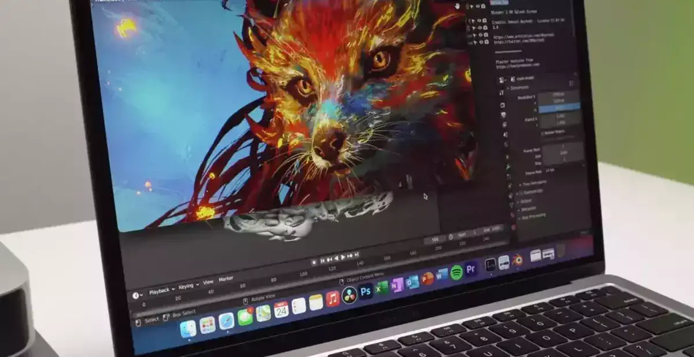Launch Photoshop from the Dock
This screenshot has height=357, width=694.
[366, 291]
